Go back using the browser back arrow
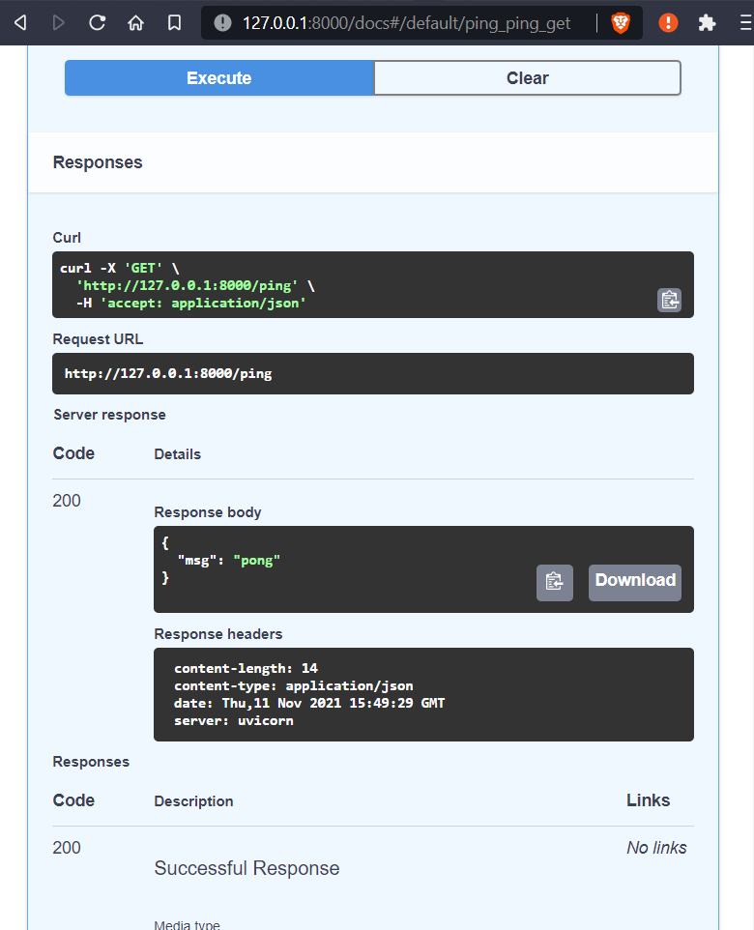754x930 pixels. pos(20,23)
